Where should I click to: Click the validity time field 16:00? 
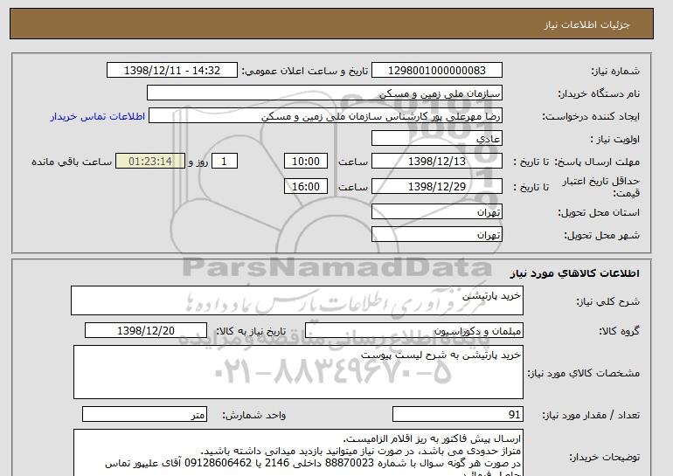coord(306,187)
